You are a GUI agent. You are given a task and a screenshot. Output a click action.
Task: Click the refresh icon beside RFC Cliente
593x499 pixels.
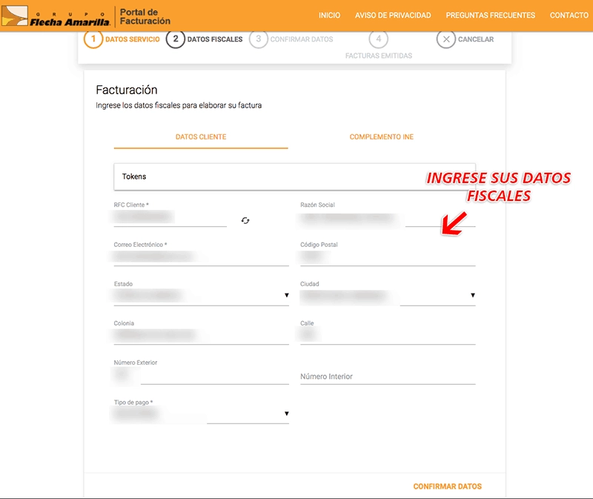pos(245,220)
